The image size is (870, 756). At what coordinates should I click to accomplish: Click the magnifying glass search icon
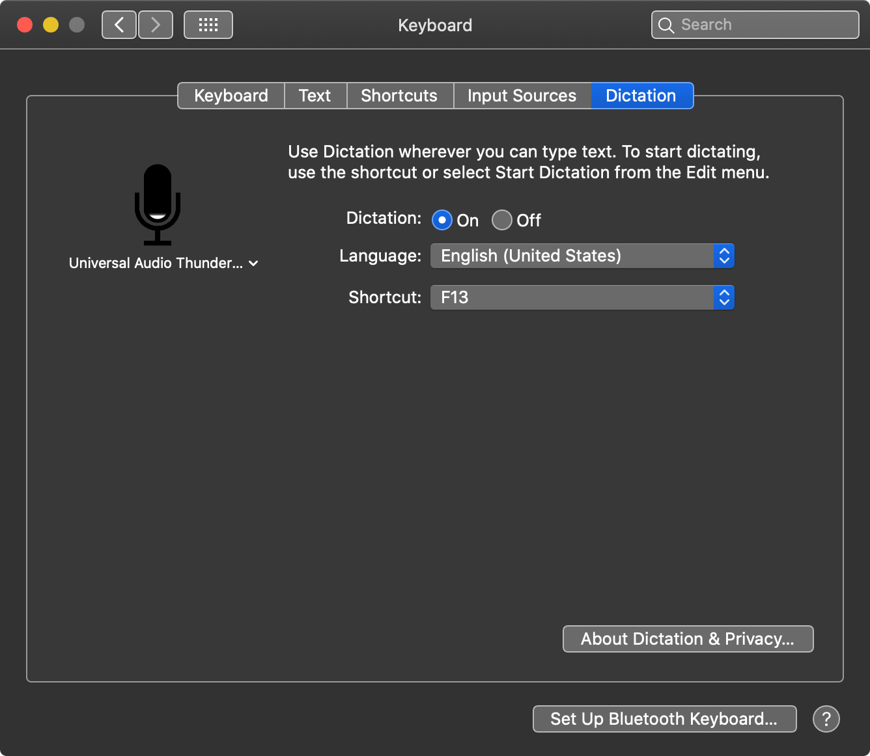coord(666,25)
